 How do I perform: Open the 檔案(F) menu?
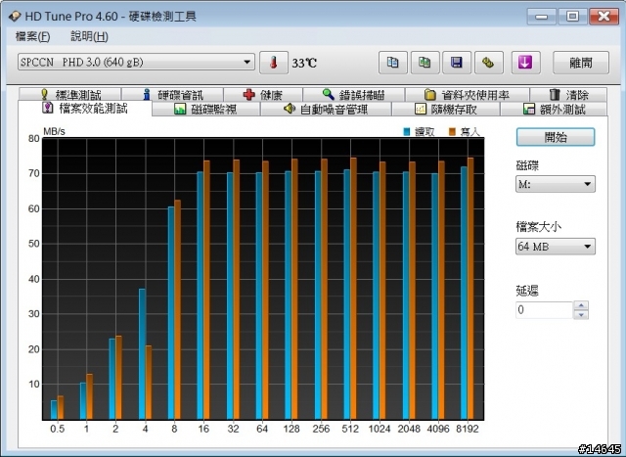pos(32,37)
